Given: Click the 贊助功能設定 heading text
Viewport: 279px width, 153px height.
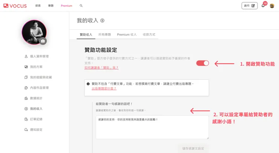Looking at the screenshot, I should (101, 50).
